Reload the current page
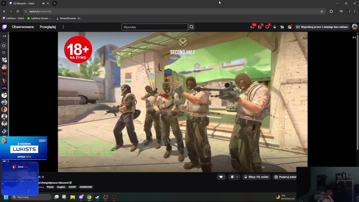The height and width of the screenshot is (202, 359). [x=18, y=12]
